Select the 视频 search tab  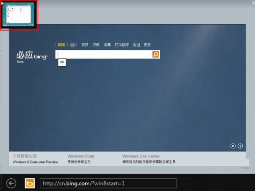click(85, 45)
